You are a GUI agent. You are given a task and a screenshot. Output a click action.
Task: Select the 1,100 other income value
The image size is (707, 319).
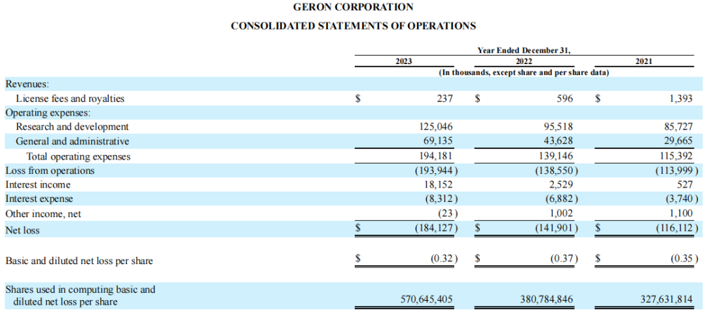[681, 214]
